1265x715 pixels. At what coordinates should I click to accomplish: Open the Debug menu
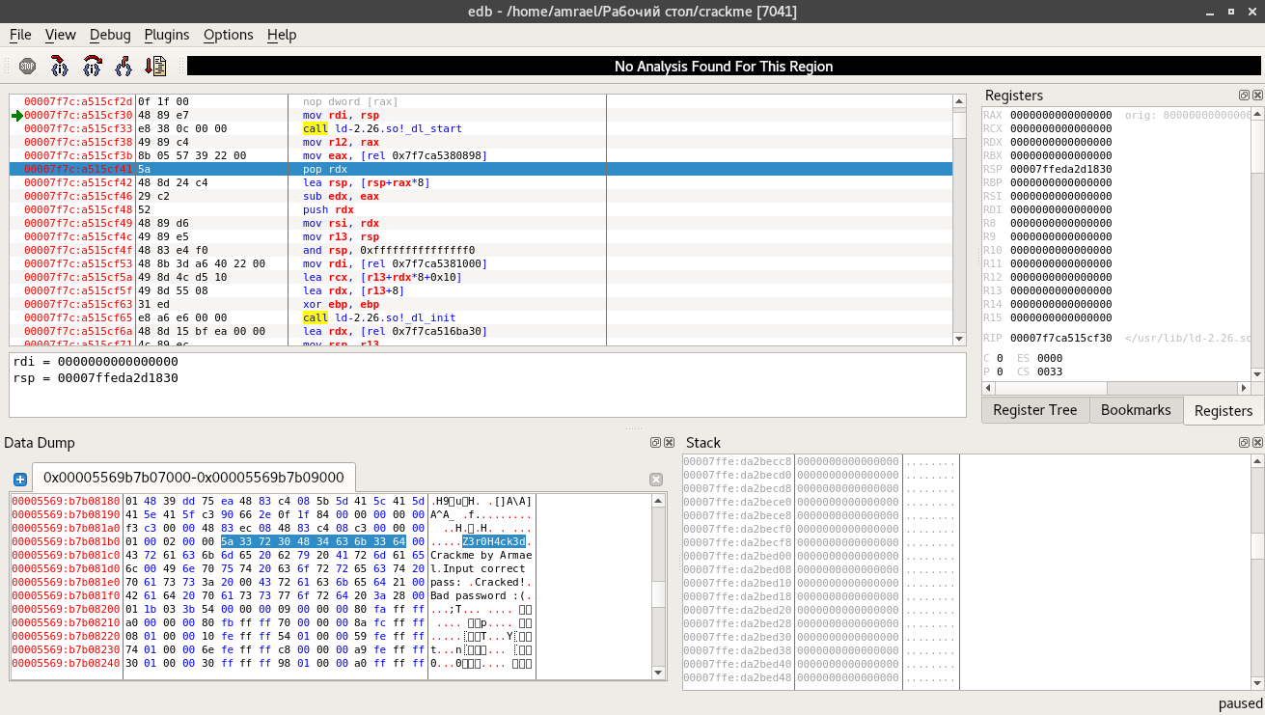point(110,35)
